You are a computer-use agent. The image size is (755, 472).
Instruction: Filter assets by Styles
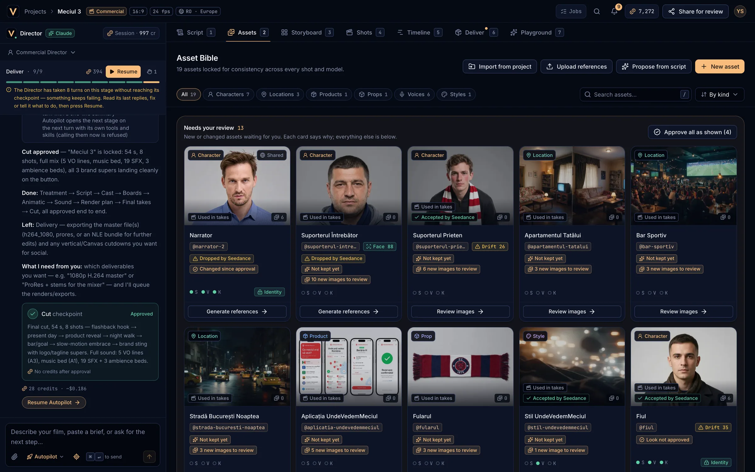(x=456, y=94)
